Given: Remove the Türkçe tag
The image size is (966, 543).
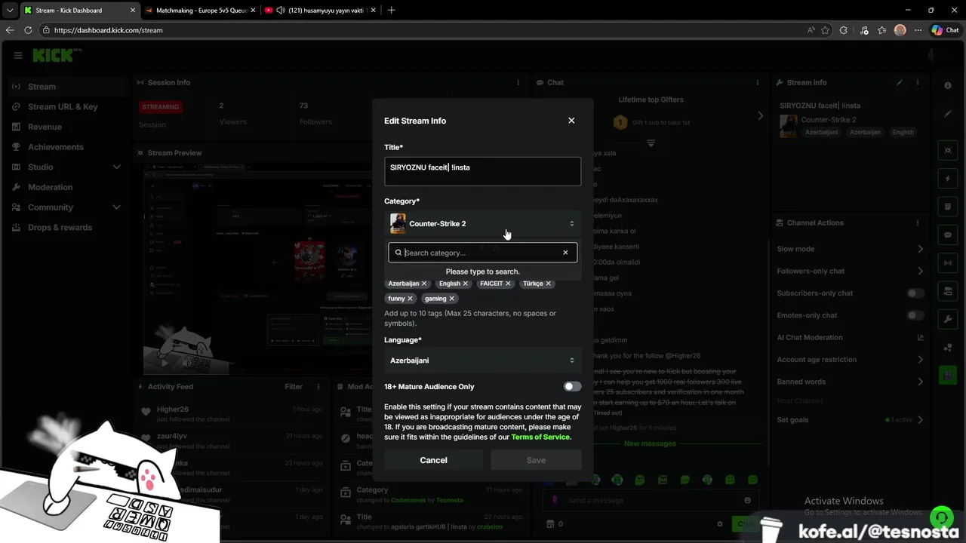Looking at the screenshot, I should (548, 284).
